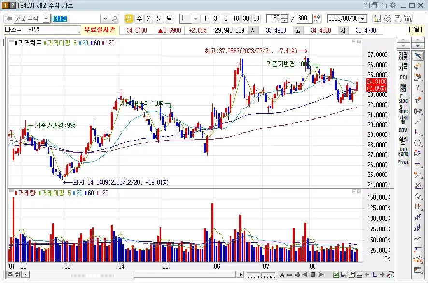
Task: Click the horizontal chart scrollbar thumb
Action: (x=185, y=274)
